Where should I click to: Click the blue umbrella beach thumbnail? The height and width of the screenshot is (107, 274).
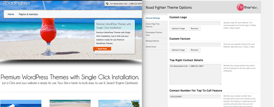pos(21,103)
